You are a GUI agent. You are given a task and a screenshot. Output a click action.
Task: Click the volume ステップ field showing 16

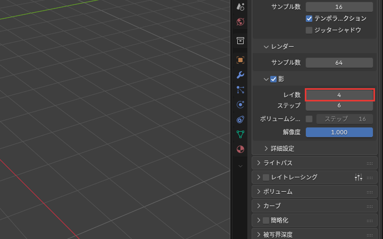pyautogui.click(x=345, y=119)
